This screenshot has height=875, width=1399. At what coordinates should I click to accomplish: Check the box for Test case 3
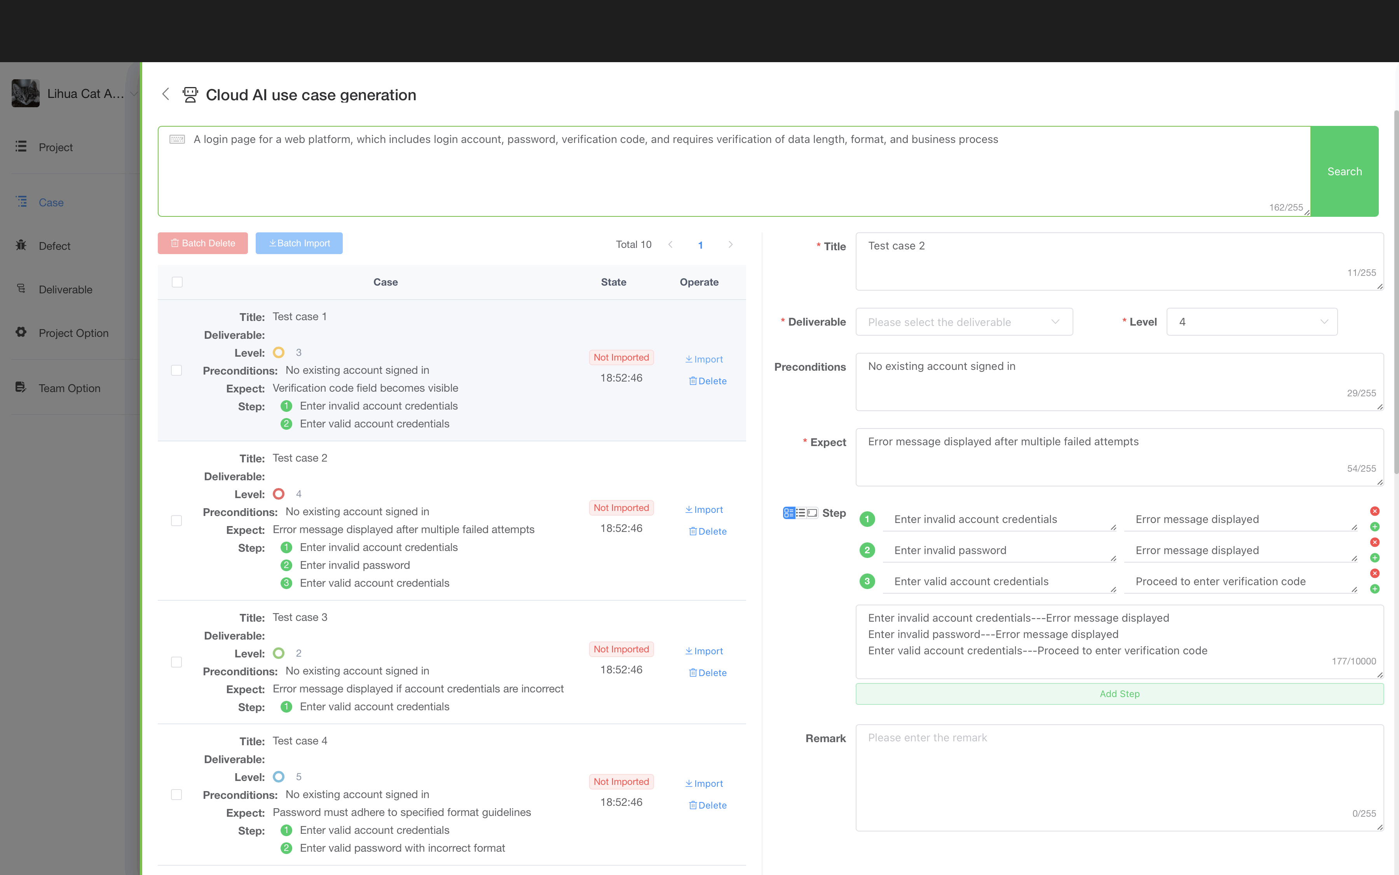point(176,662)
